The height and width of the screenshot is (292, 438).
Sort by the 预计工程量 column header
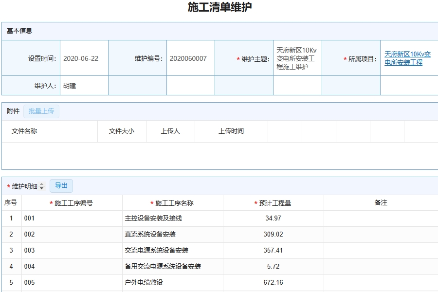[273, 202]
